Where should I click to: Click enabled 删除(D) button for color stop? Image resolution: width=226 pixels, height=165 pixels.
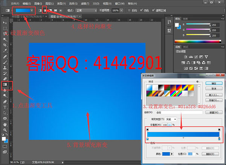[210, 154]
